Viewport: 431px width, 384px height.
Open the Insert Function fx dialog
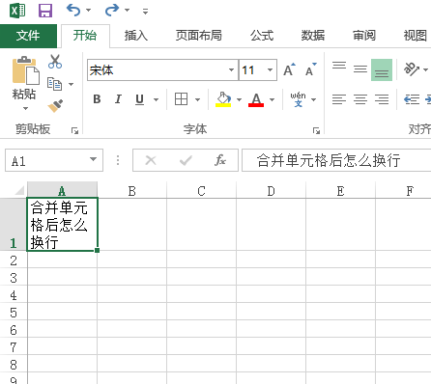click(220, 160)
